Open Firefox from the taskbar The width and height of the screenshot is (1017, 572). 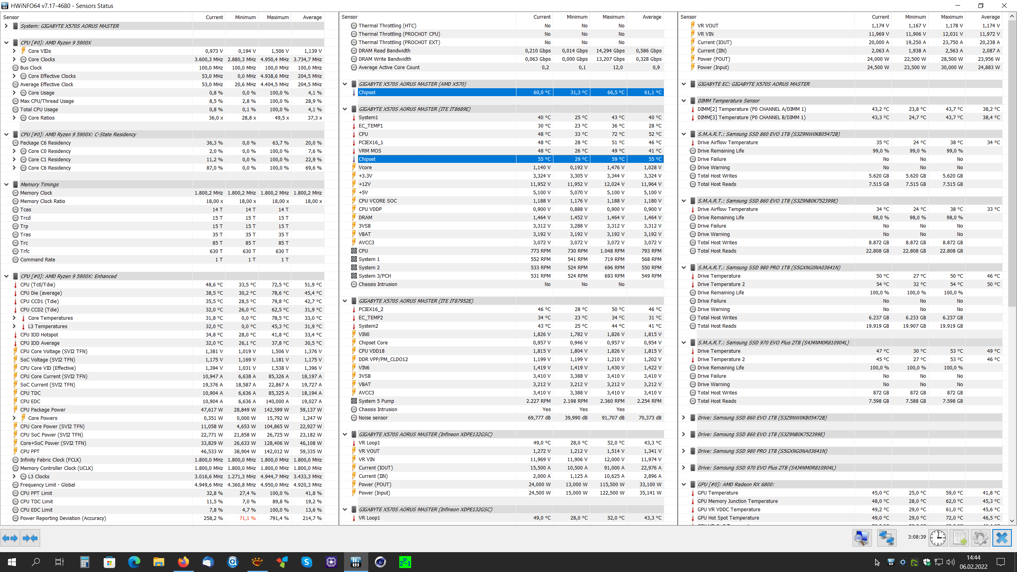(x=183, y=562)
